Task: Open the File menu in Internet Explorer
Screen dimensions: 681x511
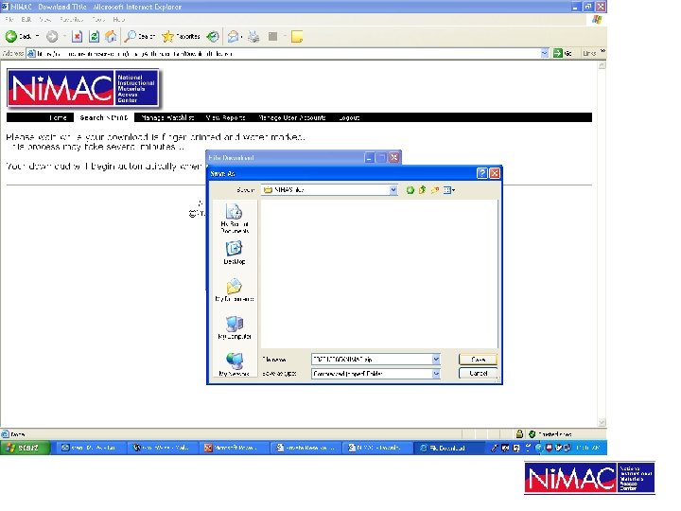Action: click(9, 20)
